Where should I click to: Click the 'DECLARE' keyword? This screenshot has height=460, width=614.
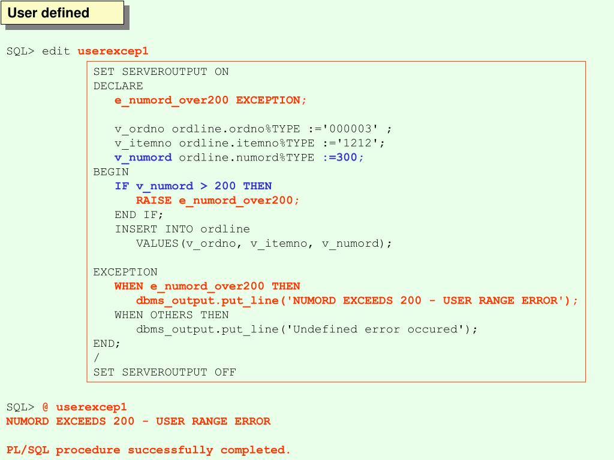(118, 86)
